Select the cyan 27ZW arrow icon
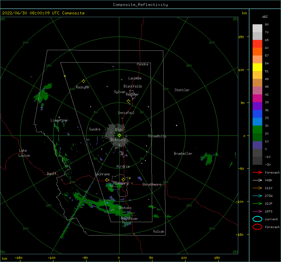 [257, 196]
